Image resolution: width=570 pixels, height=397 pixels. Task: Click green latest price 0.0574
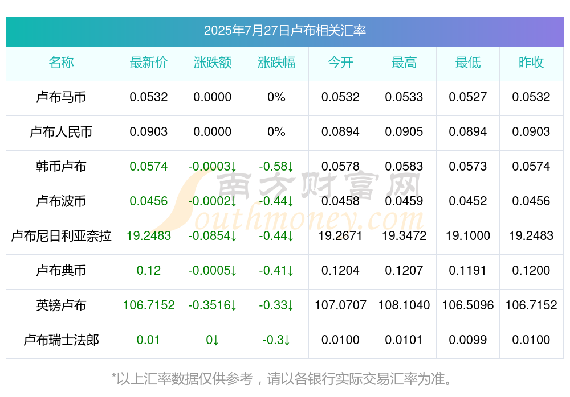[149, 167]
